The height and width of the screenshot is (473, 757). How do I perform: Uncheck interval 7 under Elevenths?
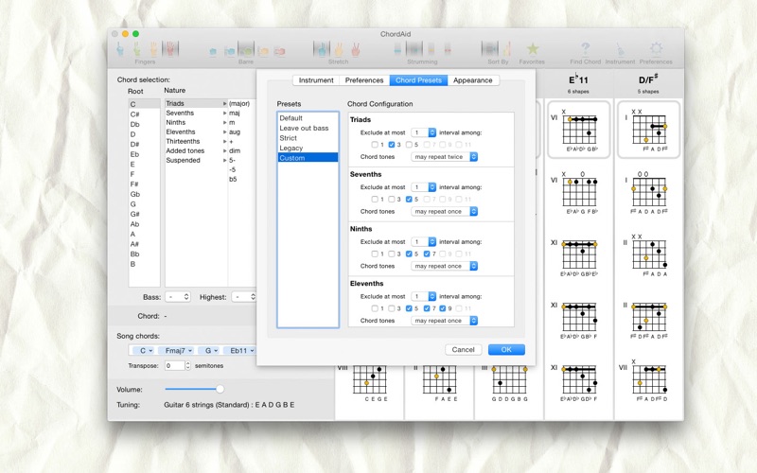click(x=427, y=308)
